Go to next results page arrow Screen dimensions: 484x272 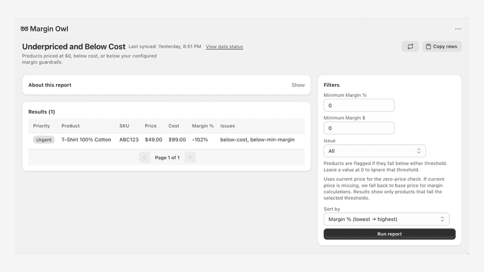tap(190, 157)
